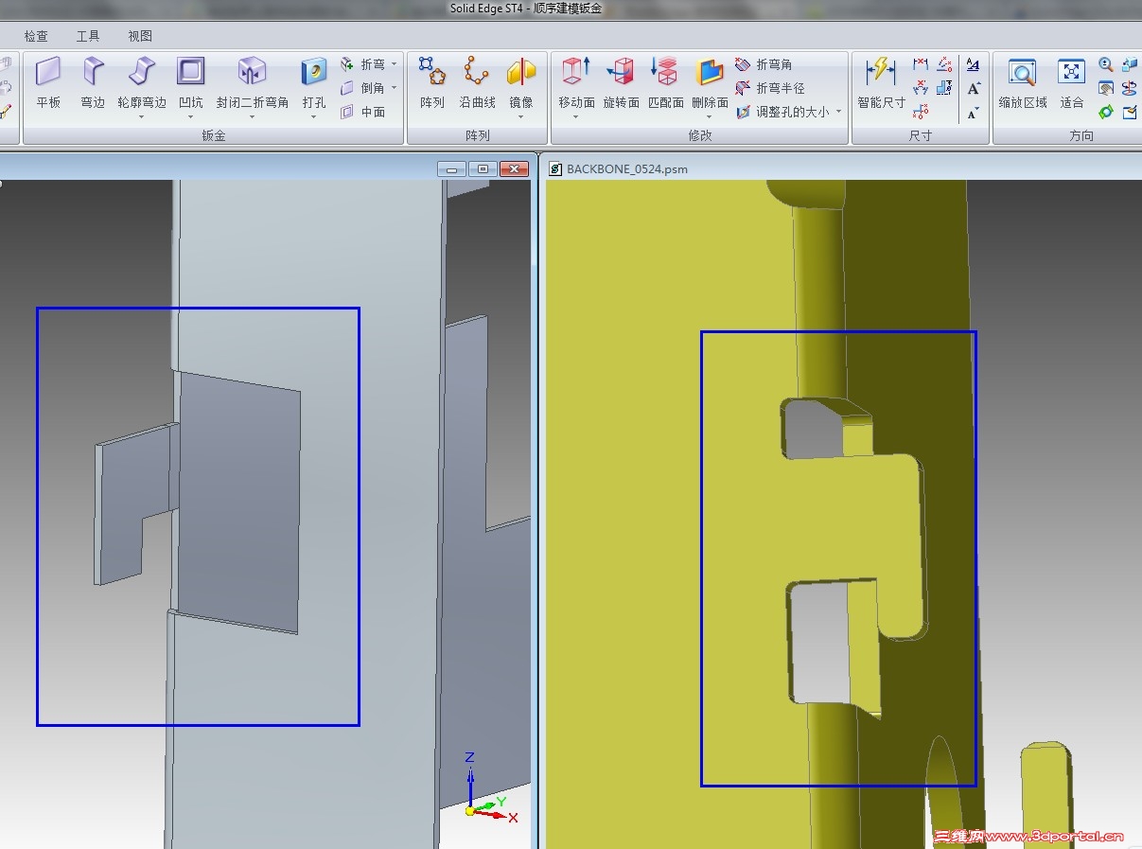This screenshot has width=1142, height=849.
Task: Activate the 智能尺寸 (Smart Dimension) tool
Action: (881, 82)
